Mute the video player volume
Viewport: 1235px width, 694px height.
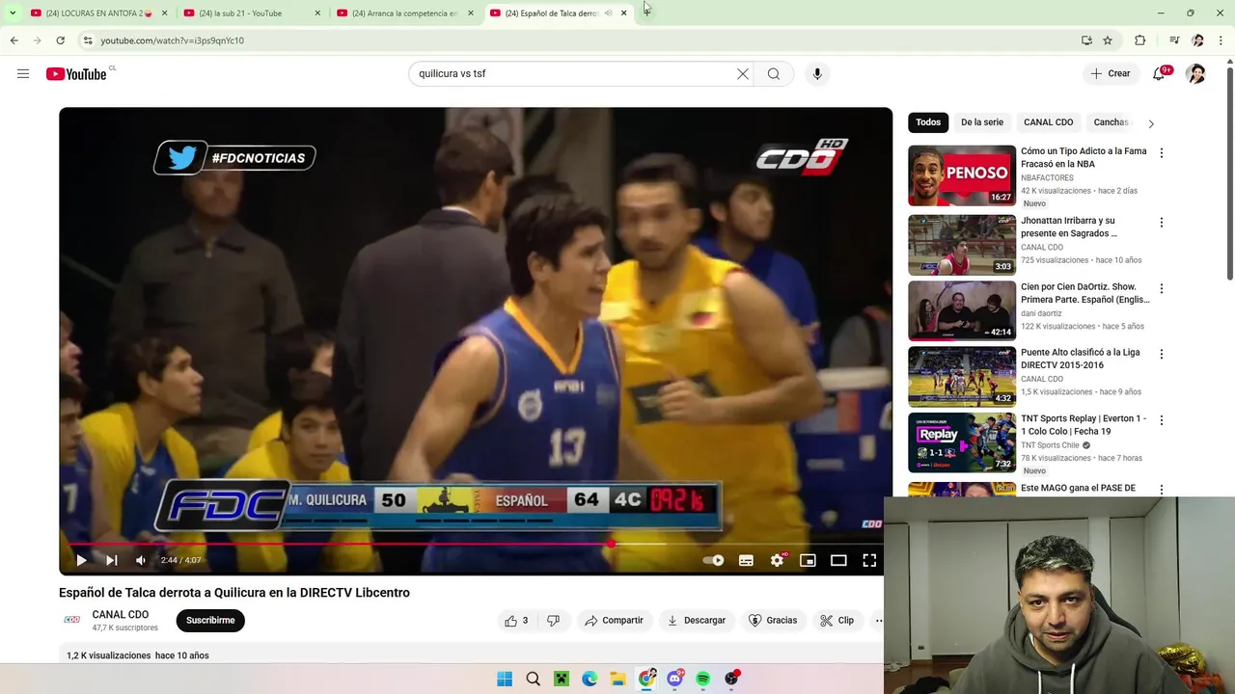pyautogui.click(x=141, y=560)
